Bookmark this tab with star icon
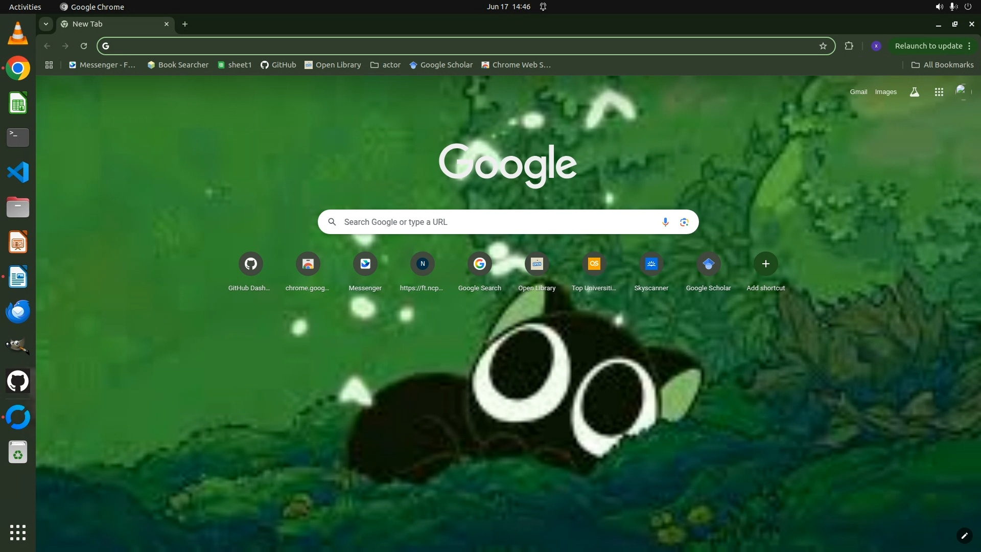 [823, 46]
